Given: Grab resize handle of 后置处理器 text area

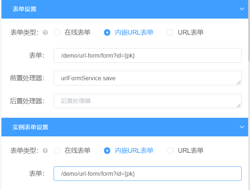Looking at the screenshot, I should point(239,106).
